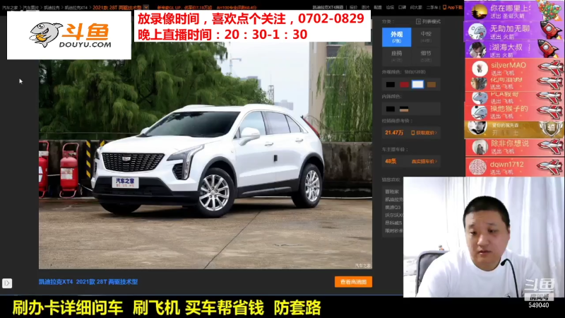
Task: Open the 真实提车价 owner prices link
Action: [424, 162]
